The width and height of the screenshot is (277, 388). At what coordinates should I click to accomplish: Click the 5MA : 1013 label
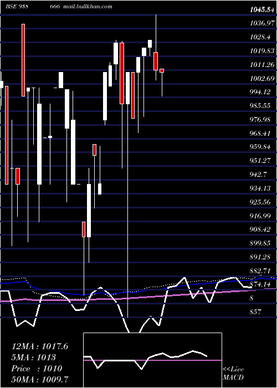(34, 358)
